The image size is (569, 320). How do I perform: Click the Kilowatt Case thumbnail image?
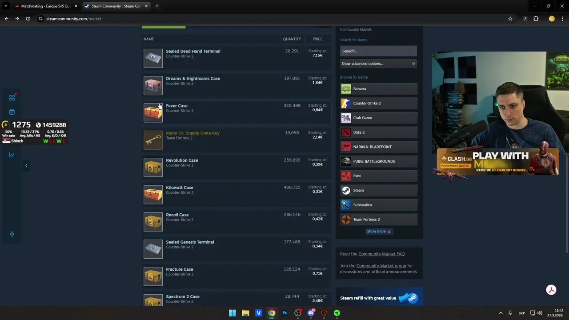[153, 194]
